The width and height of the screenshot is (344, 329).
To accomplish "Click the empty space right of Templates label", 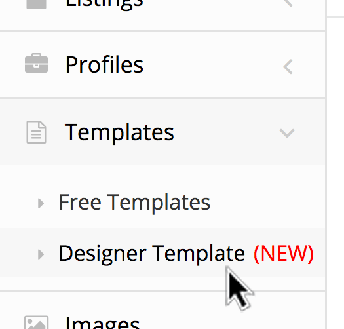I will 226,132.
